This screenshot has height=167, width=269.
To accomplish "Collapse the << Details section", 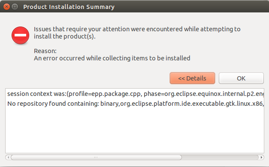I will point(192,78).
